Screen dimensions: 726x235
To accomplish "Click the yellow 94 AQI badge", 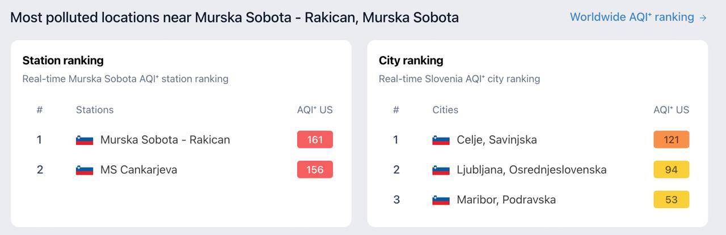I will (x=671, y=170).
